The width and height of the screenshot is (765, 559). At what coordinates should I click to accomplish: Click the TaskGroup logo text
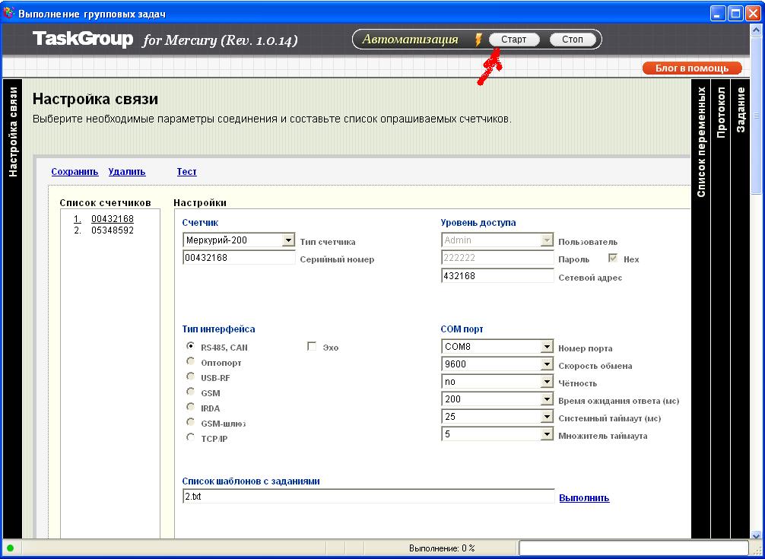click(82, 39)
